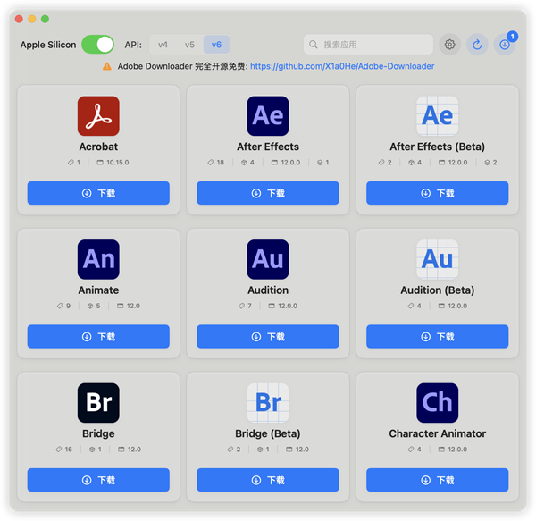Toggle the Apple Silicon switch off

(x=97, y=45)
